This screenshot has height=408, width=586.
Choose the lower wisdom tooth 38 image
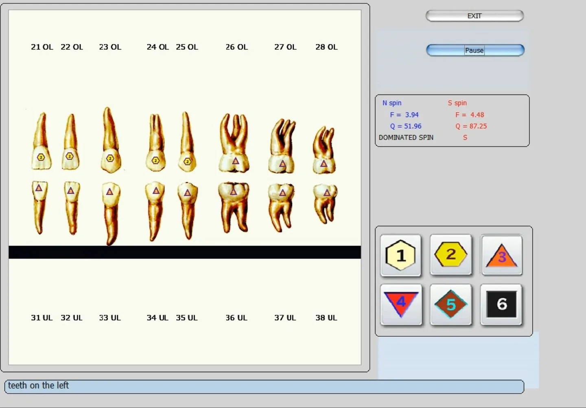(326, 204)
